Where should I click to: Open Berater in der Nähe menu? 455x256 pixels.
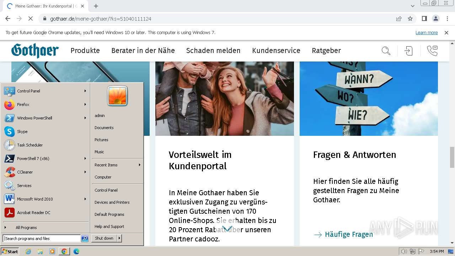tap(143, 50)
